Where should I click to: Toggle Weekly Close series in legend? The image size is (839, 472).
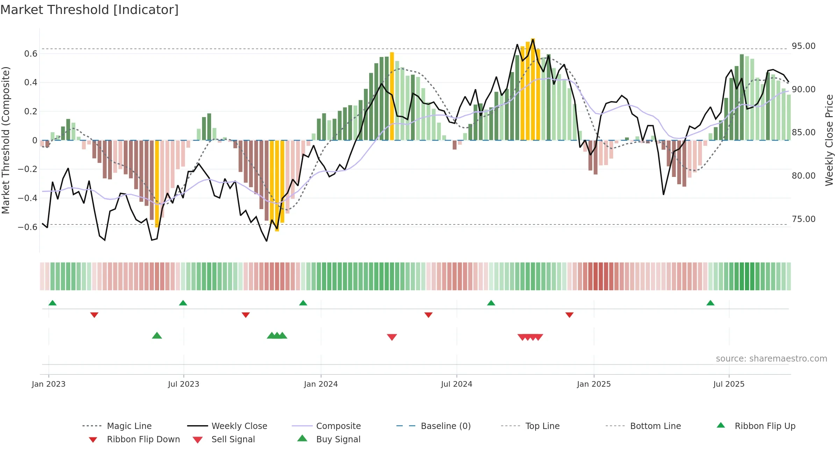pos(227,426)
